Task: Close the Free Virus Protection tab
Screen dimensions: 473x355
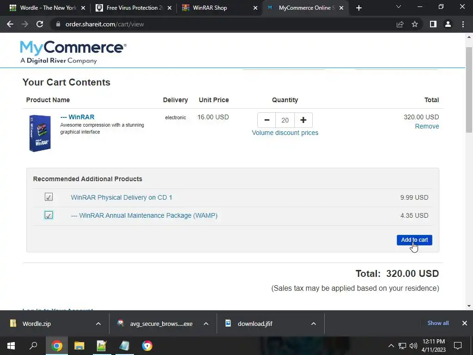Action: 170,8
